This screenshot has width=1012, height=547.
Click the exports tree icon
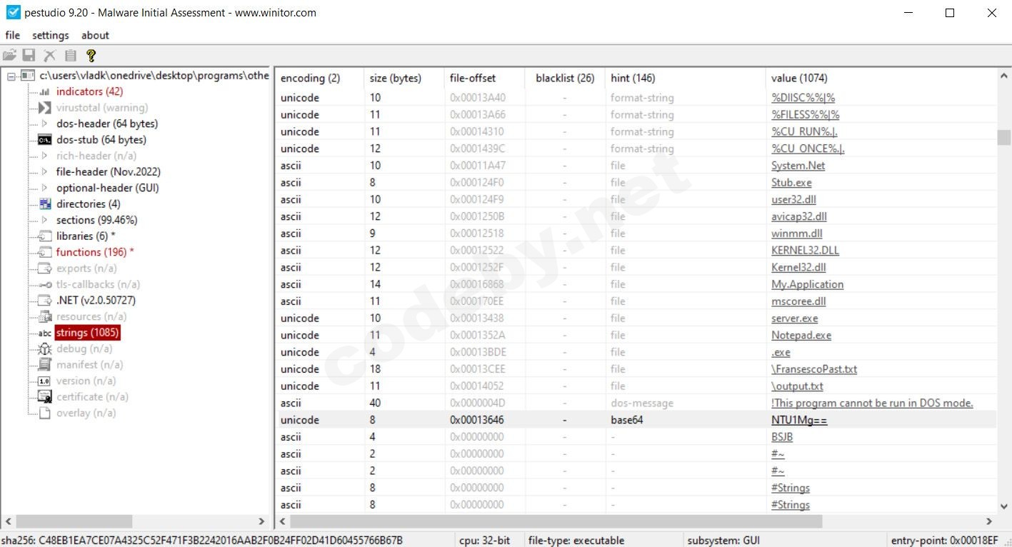45,269
